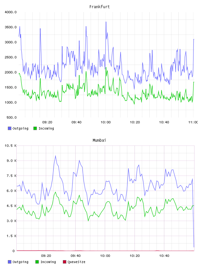Click the 09:20 time label on Frankfurt chart
The image size is (199, 267).
click(47, 122)
